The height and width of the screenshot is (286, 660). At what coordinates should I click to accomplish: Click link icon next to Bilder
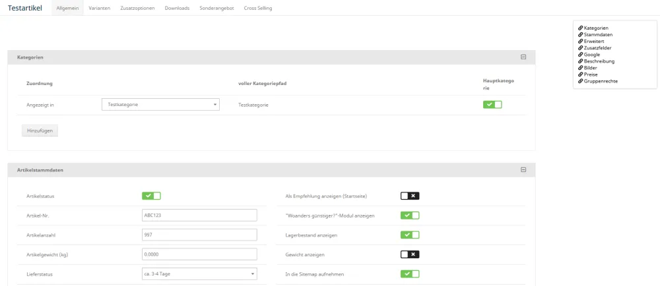[x=581, y=68]
